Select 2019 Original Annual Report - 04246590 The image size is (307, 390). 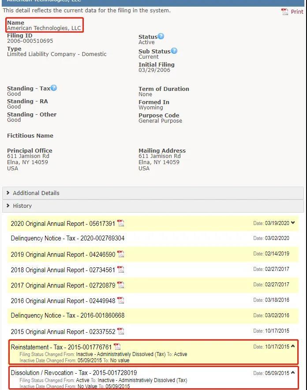coord(63,255)
